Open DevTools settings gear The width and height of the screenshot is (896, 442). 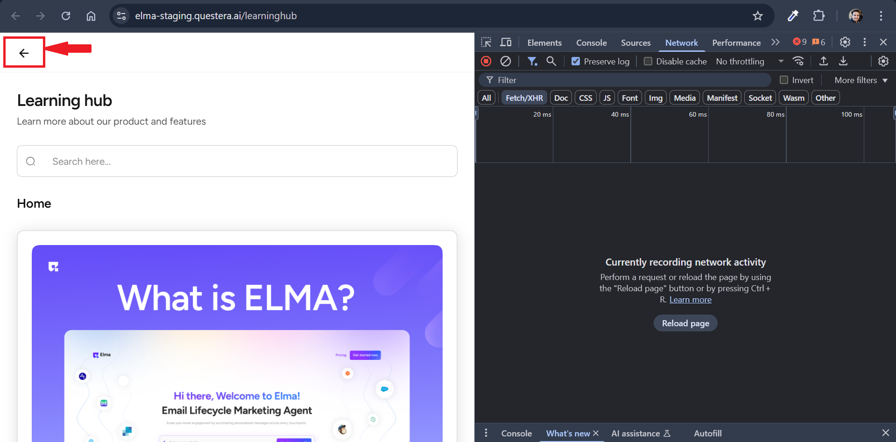845,42
